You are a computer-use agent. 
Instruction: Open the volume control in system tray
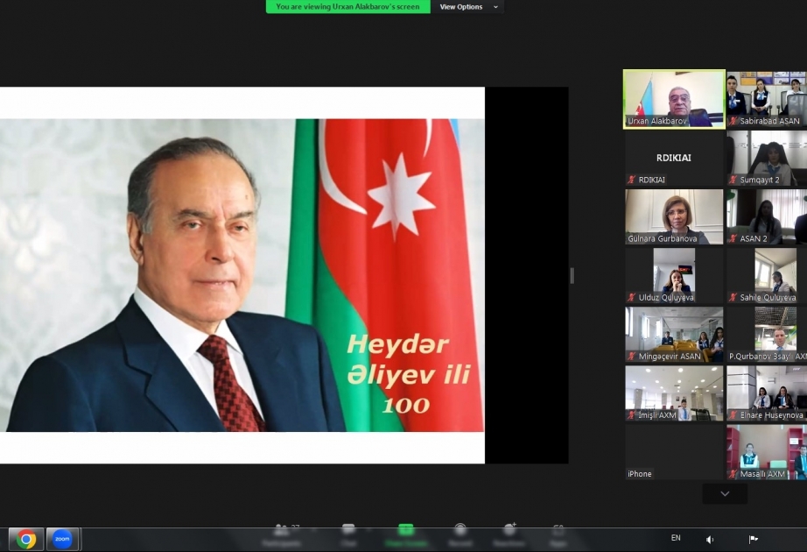(710, 539)
